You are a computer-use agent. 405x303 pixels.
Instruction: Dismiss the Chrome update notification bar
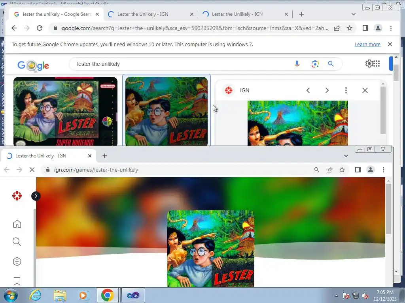point(390,44)
